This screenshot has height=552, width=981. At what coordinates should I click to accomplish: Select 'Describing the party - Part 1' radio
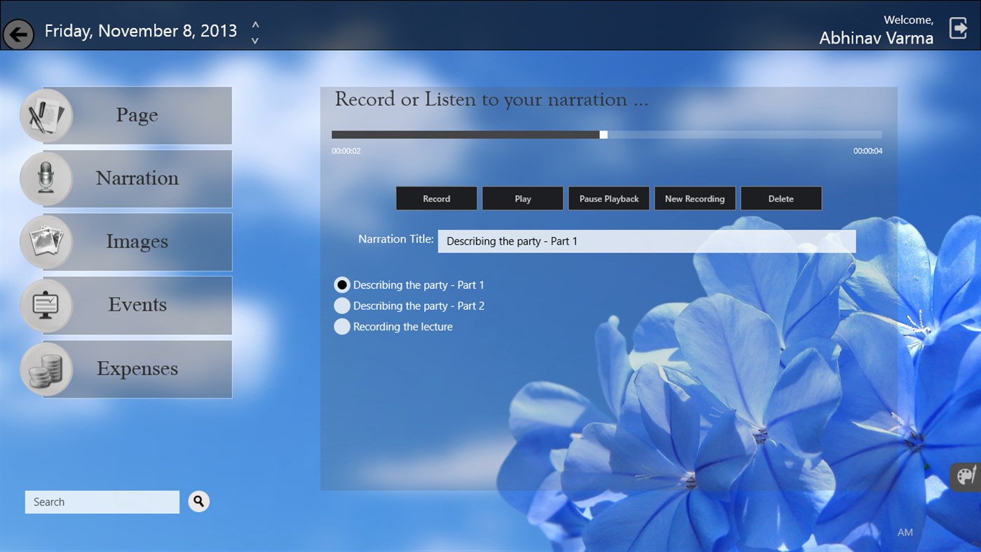[342, 285]
